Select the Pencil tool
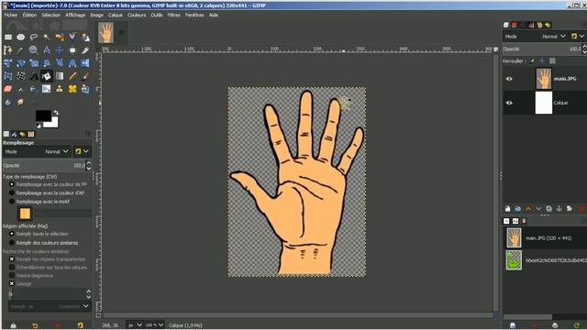This screenshot has width=587, height=330. (72, 76)
